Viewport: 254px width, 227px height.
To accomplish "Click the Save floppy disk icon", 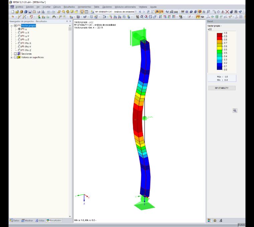I will (x=30, y=12).
